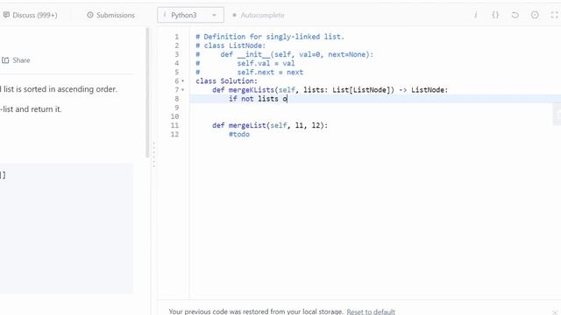This screenshot has height=315, width=561.
Task: Click line number 1 in gutter
Action: (x=176, y=37)
